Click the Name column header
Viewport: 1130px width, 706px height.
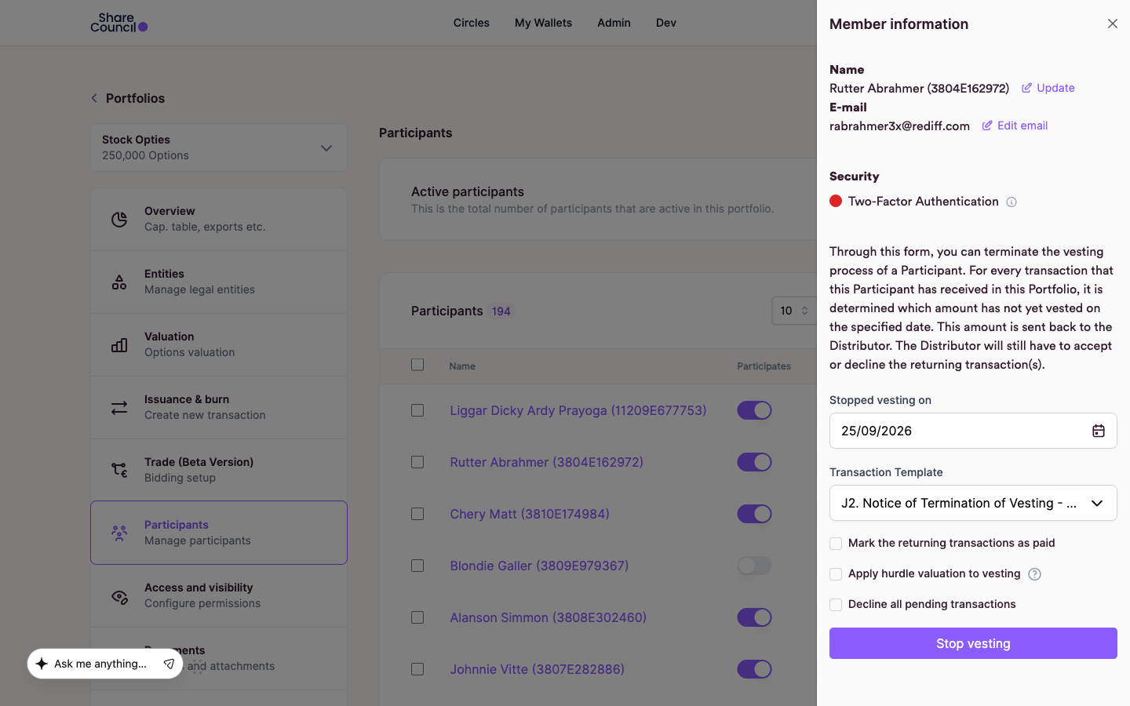click(x=462, y=366)
